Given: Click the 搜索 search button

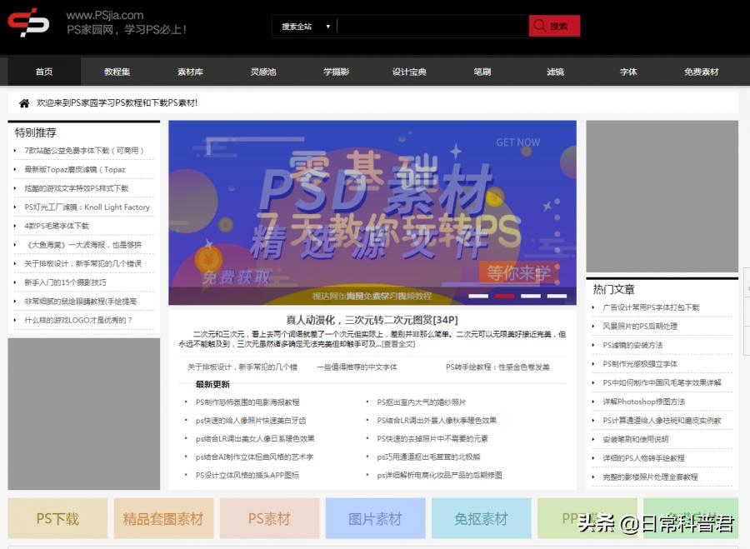Looking at the screenshot, I should coord(554,26).
